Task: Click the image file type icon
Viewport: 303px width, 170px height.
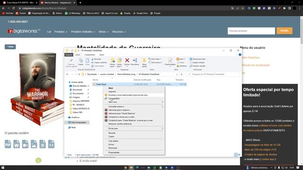Action: point(34,144)
